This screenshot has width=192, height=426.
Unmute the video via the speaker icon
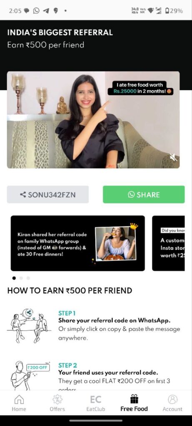[173, 157]
